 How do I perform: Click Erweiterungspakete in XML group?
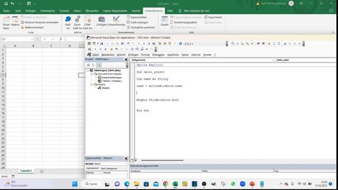coord(184,22)
